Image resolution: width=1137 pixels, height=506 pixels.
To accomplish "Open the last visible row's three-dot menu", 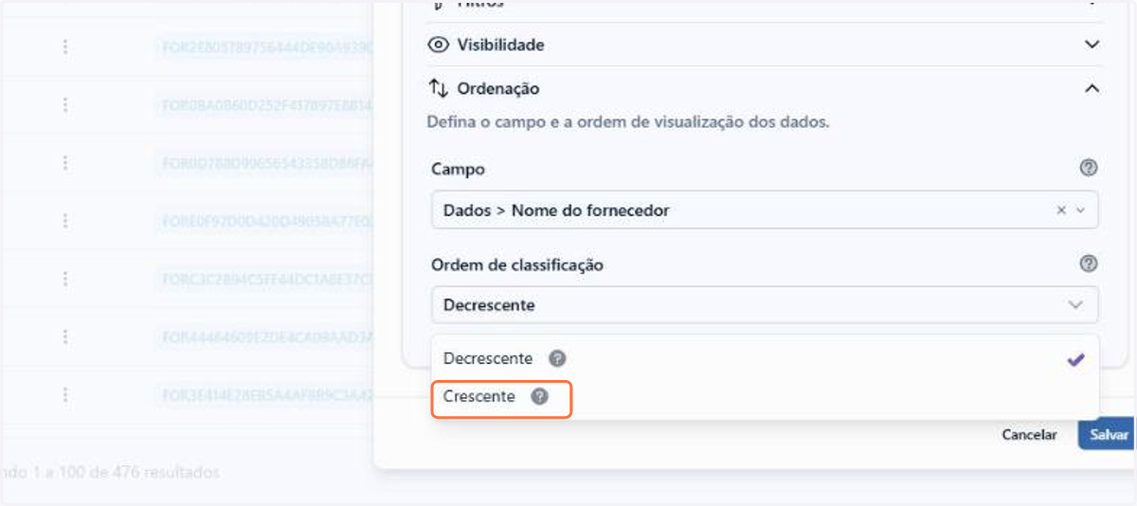I will tap(65, 394).
